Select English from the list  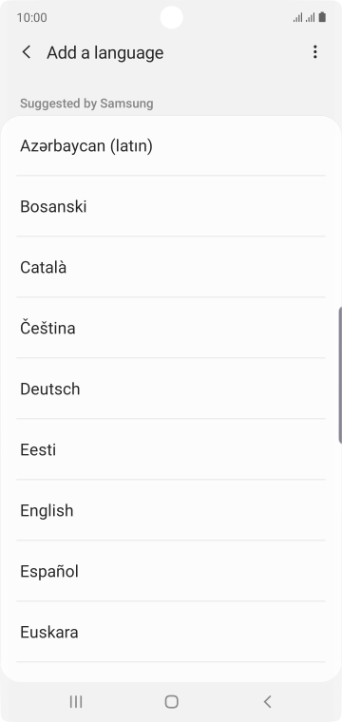(x=171, y=510)
